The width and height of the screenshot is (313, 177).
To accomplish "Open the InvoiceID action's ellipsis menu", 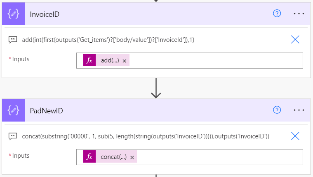I will [299, 14].
